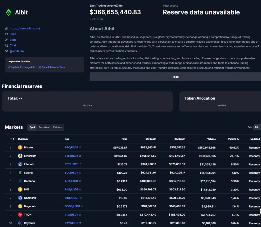Open the Fees link
This screenshot has height=227, width=261.
tap(13, 34)
